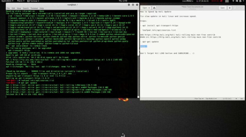
Task: Click the 'How to Speed Up Kali Update' heading
Action: [x=156, y=12]
